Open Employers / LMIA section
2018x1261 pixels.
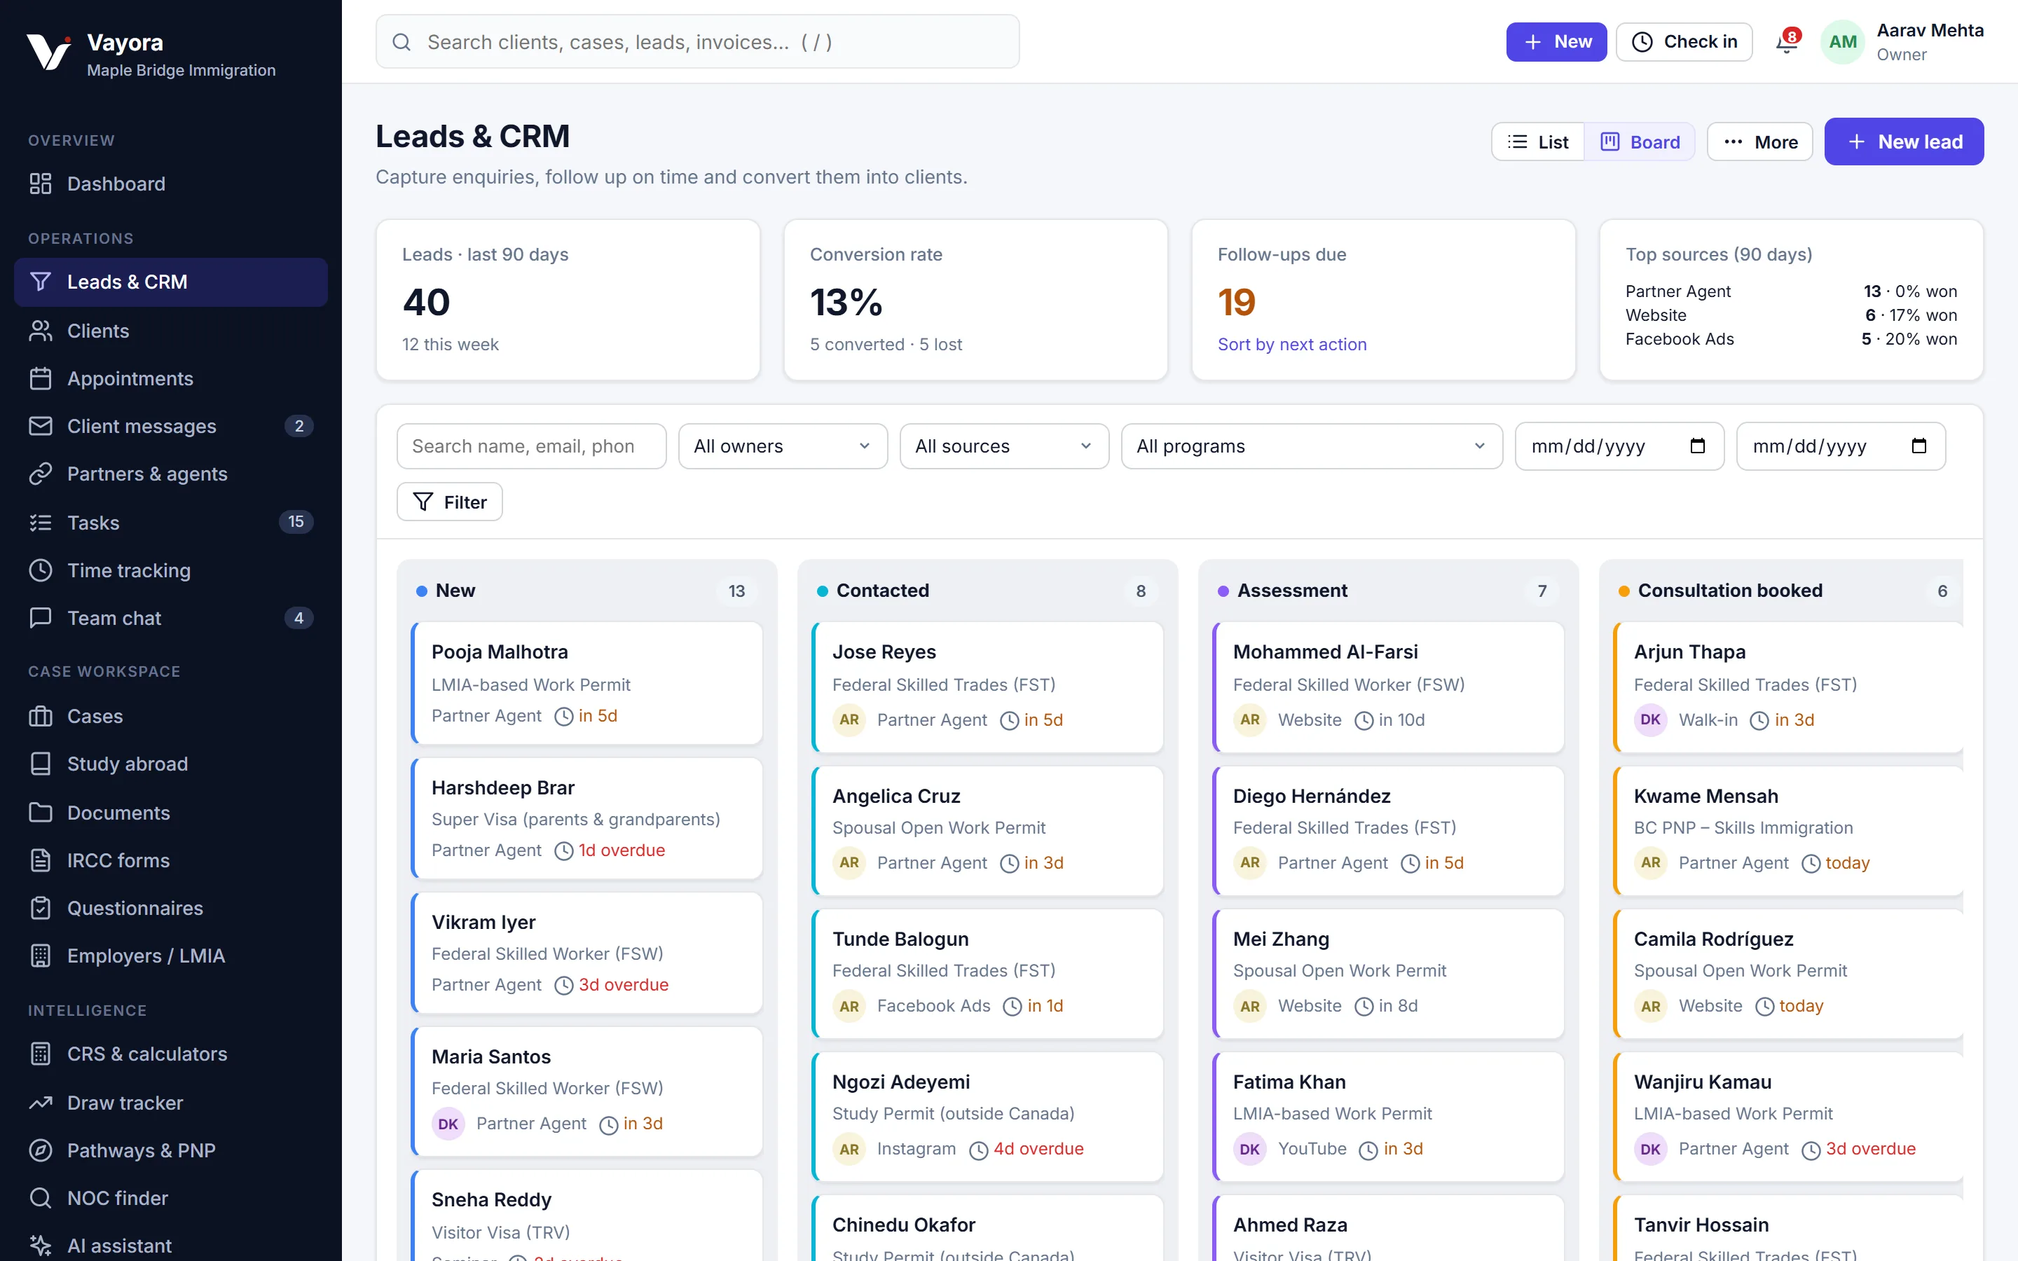[x=171, y=956]
